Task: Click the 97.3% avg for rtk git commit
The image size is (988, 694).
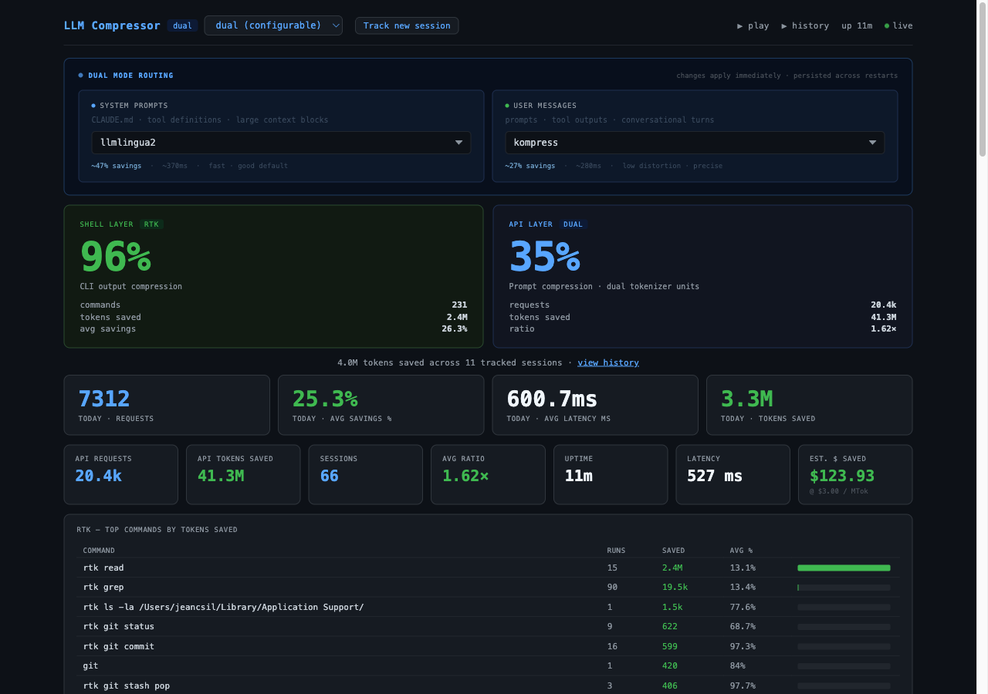Action: tap(743, 646)
